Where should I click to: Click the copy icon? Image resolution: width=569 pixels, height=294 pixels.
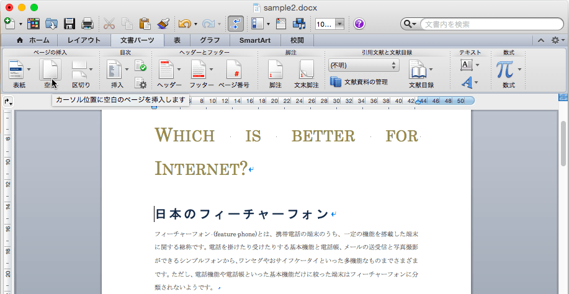tap(127, 24)
